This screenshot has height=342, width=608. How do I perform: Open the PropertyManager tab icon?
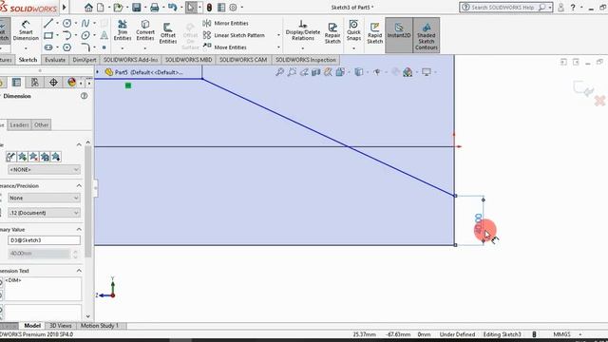click(16, 83)
